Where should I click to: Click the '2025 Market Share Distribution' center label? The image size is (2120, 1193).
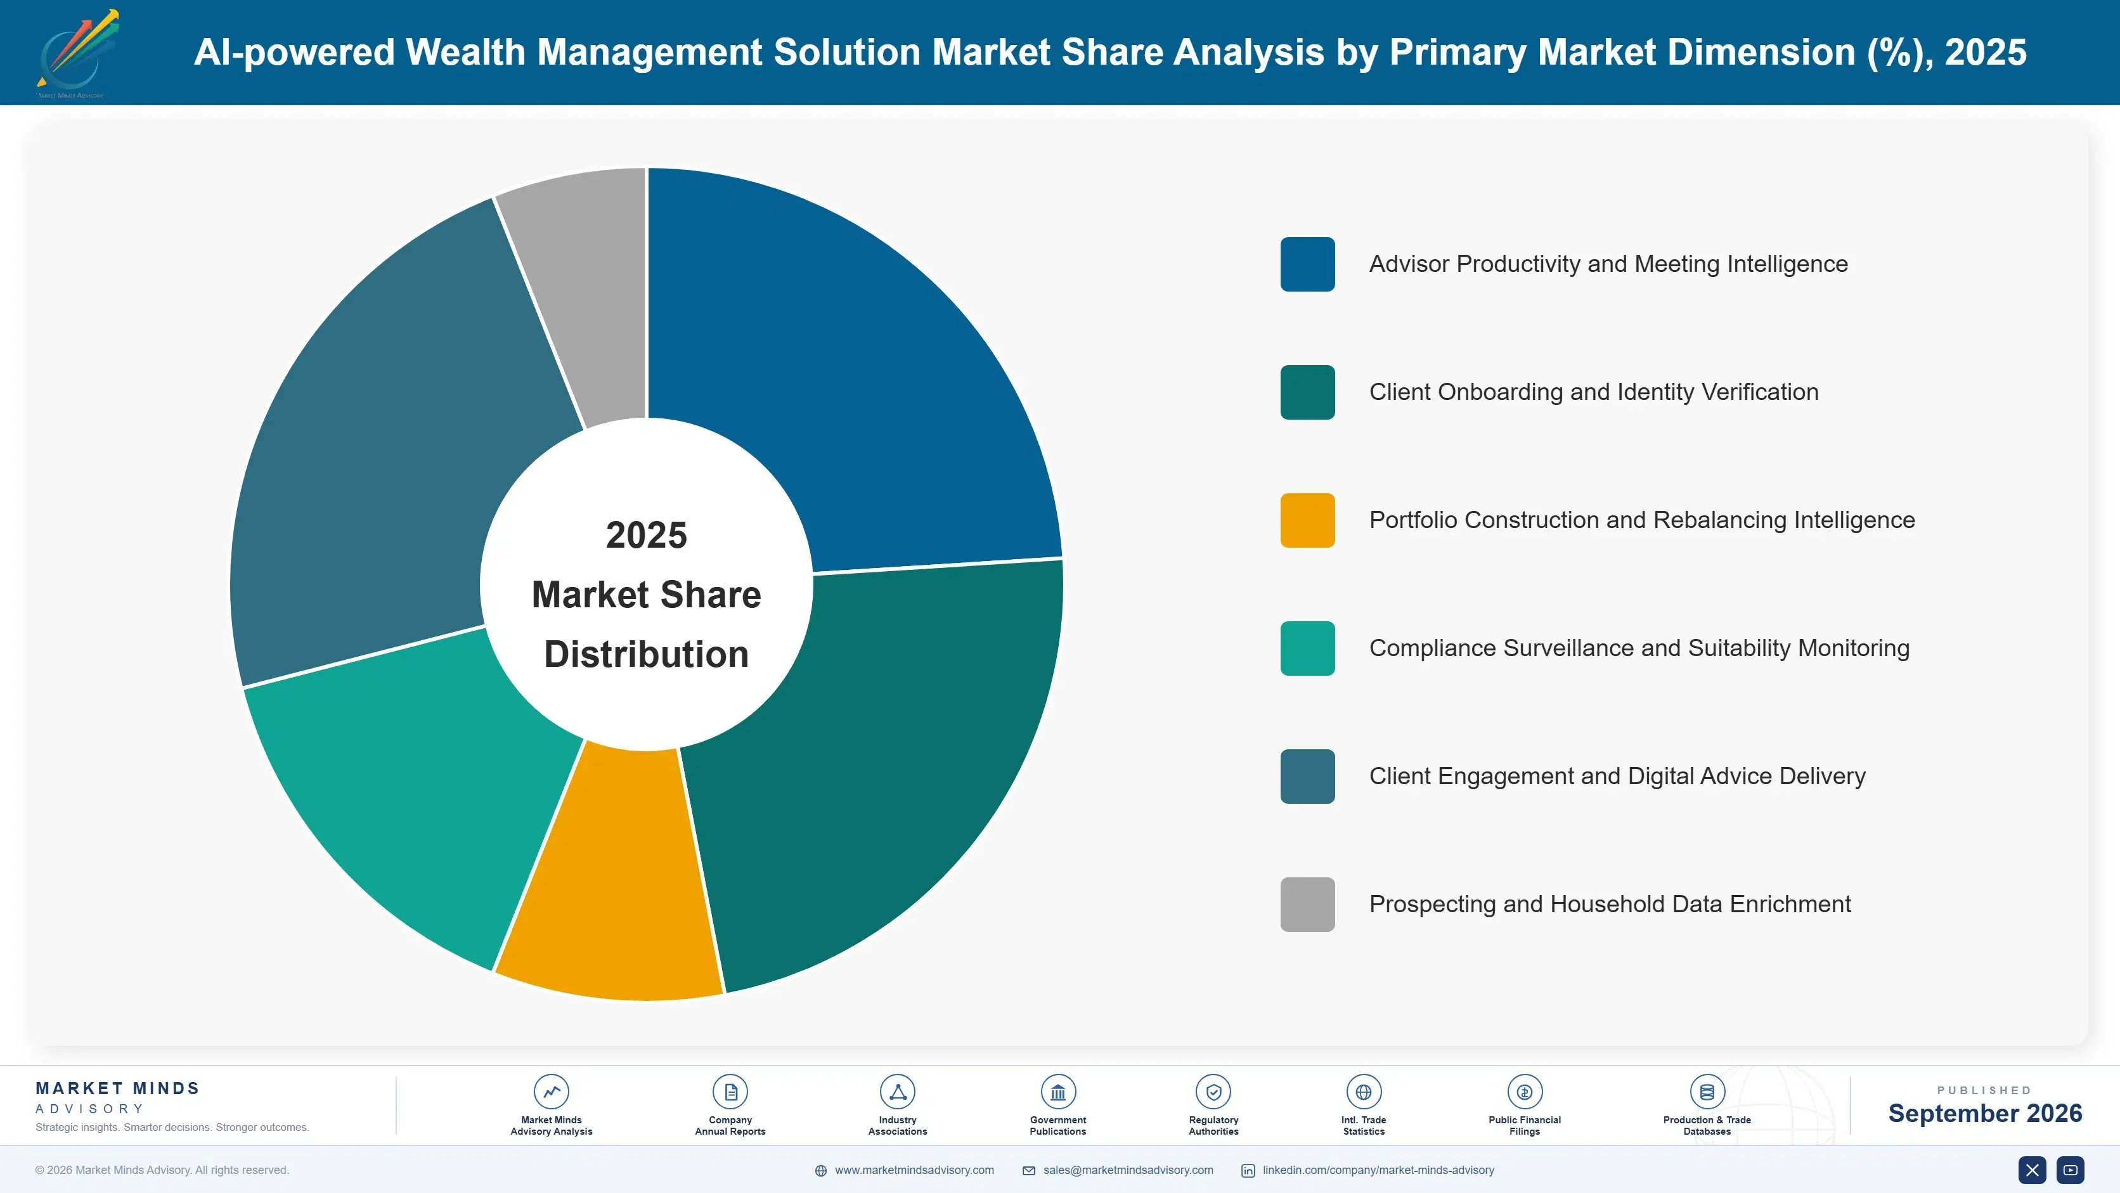click(646, 594)
